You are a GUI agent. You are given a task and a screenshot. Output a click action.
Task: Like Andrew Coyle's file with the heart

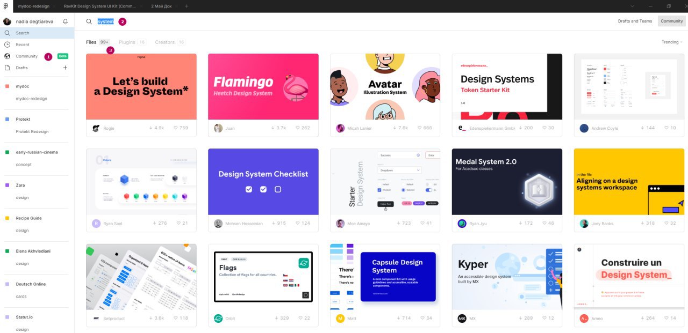666,128
